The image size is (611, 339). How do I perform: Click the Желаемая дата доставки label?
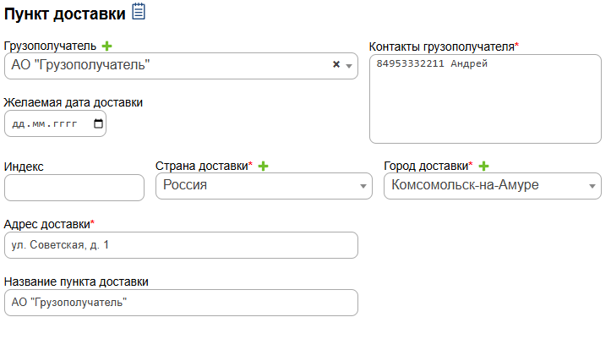click(x=74, y=102)
